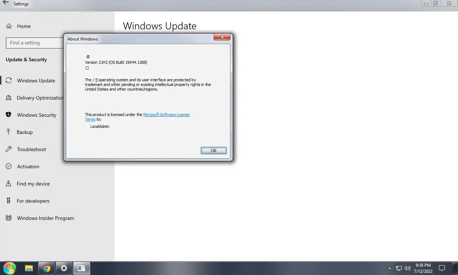Click the Activation checkmark icon
This screenshot has height=275, width=458.
[9, 167]
